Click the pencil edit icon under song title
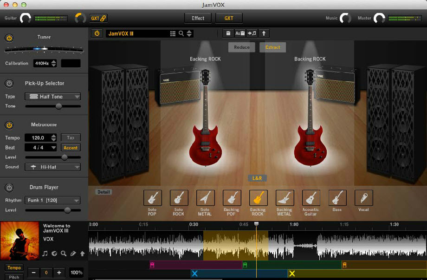427x280 pixels. point(73,254)
